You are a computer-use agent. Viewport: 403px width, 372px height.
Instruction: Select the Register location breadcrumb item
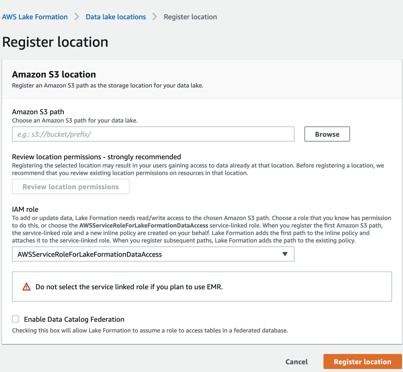pos(190,17)
